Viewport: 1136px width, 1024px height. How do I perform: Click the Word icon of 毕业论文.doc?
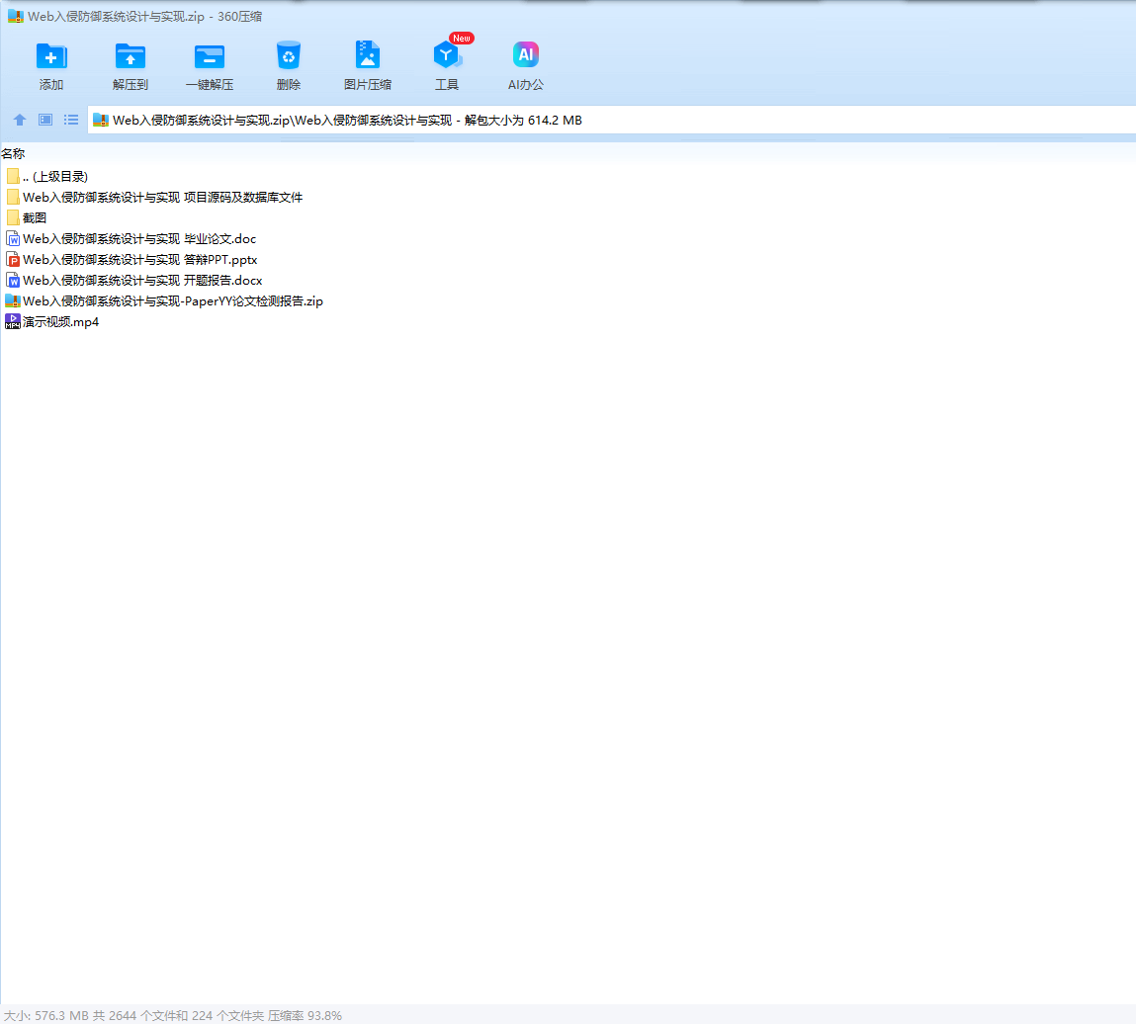tap(12, 239)
